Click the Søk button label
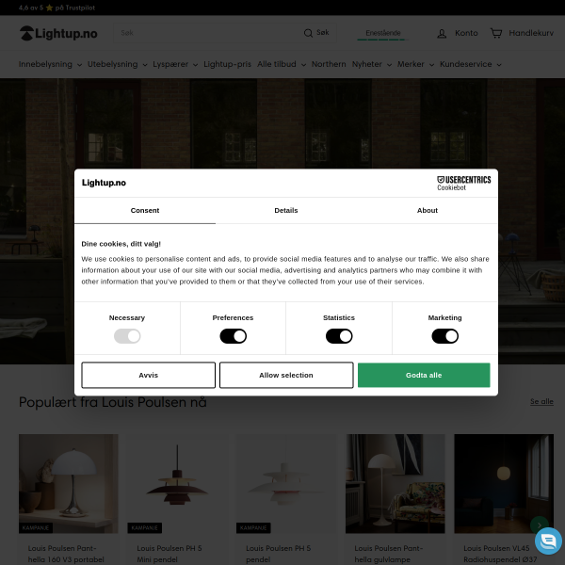This screenshot has width=565, height=565. coord(323,32)
